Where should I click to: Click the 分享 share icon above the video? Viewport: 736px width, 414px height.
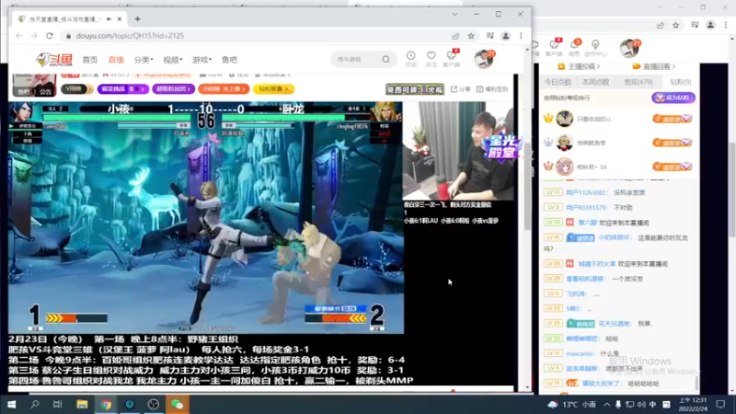(x=461, y=88)
